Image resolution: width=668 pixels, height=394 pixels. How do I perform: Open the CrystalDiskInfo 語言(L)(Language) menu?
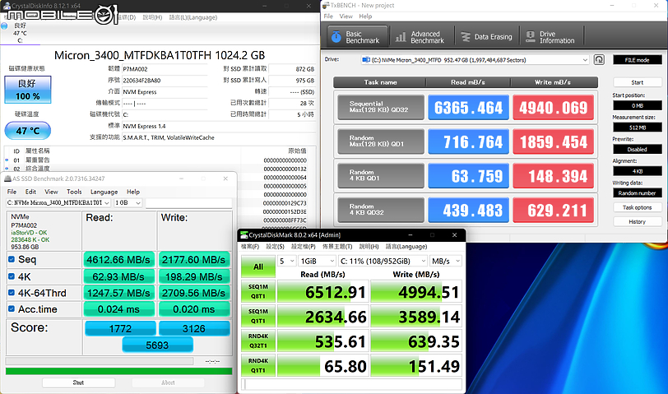pos(193,17)
